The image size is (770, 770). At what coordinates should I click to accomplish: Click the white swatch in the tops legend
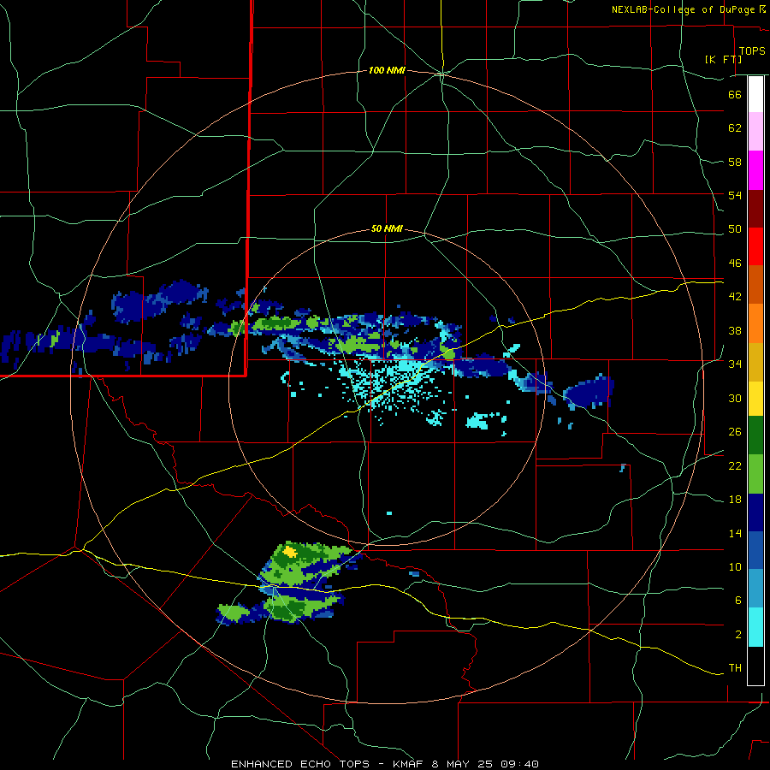[x=755, y=94]
